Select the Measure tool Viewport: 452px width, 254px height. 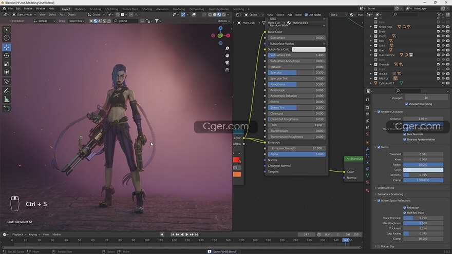pos(7,100)
